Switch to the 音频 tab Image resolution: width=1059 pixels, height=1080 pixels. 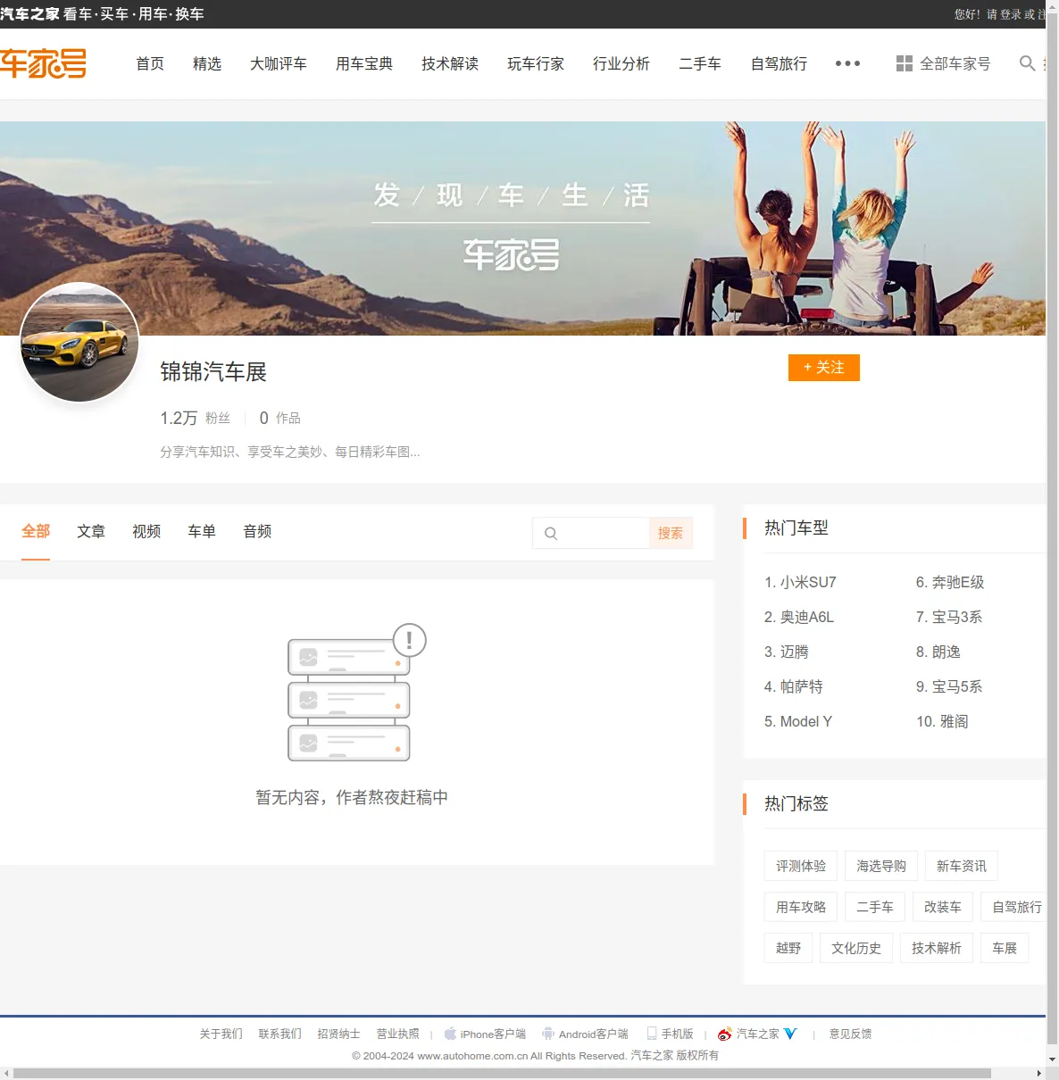point(257,532)
